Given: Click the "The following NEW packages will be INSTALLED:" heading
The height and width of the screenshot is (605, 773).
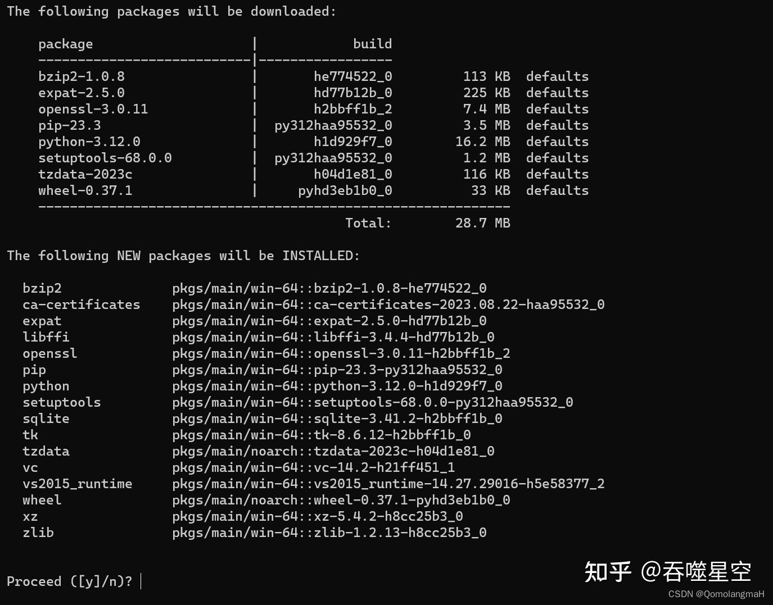Looking at the screenshot, I should 183,256.
